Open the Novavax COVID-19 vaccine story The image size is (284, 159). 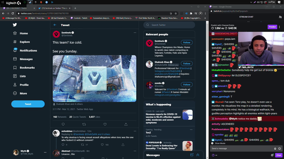[169, 117]
